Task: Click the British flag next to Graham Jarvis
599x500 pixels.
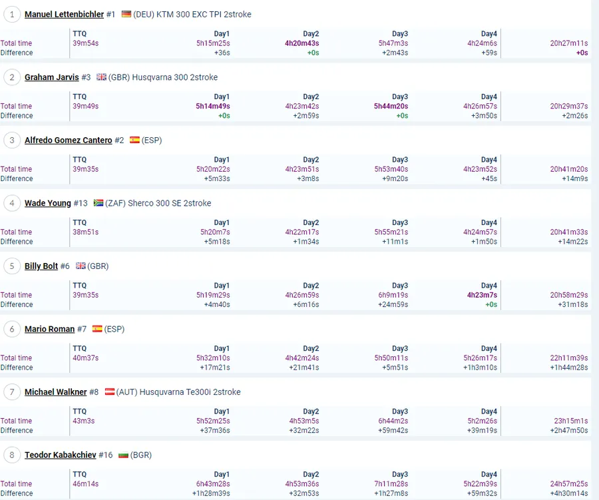Action: (101, 77)
